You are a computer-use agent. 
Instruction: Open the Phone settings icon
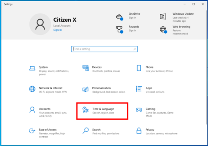click(x=139, y=68)
